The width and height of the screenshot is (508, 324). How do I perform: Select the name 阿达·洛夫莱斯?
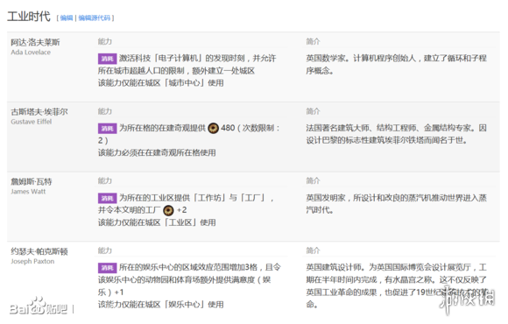click(x=35, y=42)
